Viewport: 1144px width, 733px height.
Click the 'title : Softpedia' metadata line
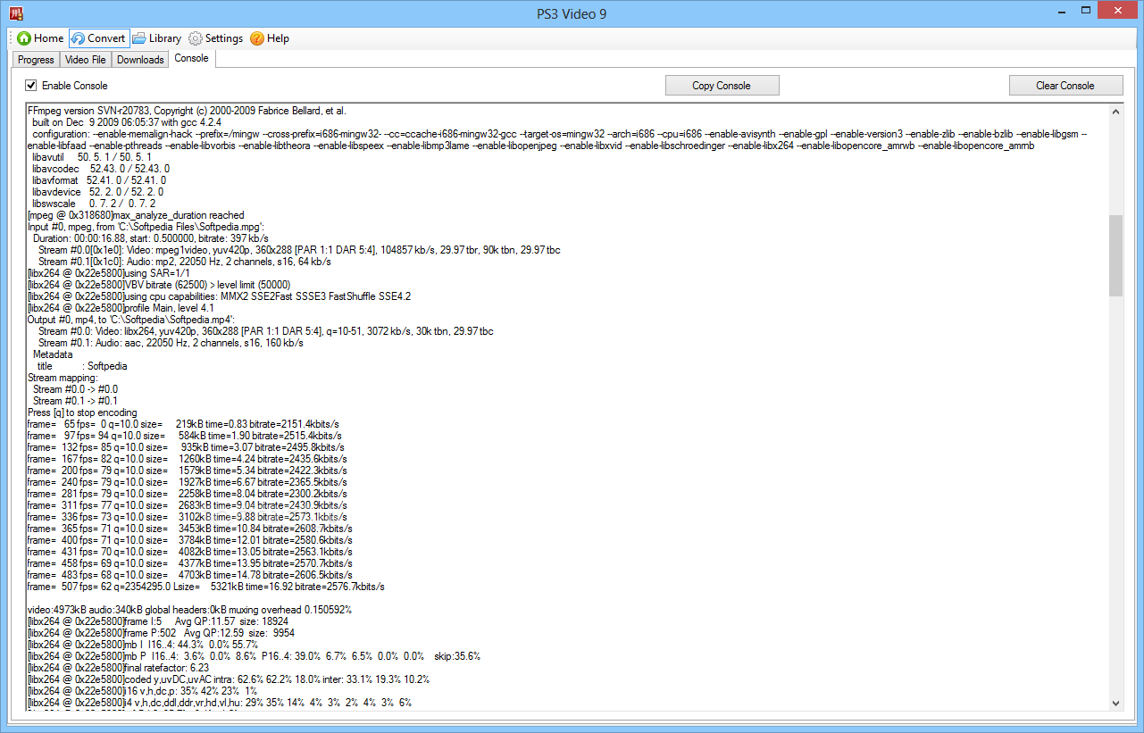[81, 366]
